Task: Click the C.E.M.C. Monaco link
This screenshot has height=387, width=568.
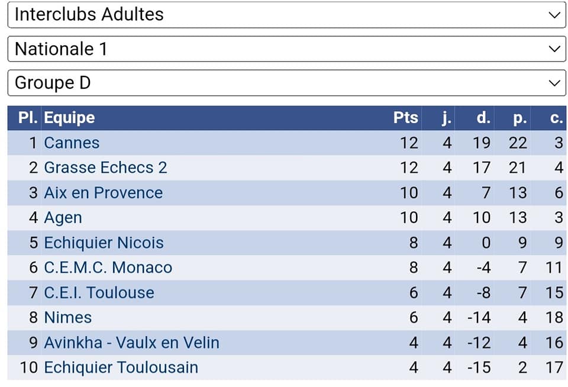Action: [108, 267]
